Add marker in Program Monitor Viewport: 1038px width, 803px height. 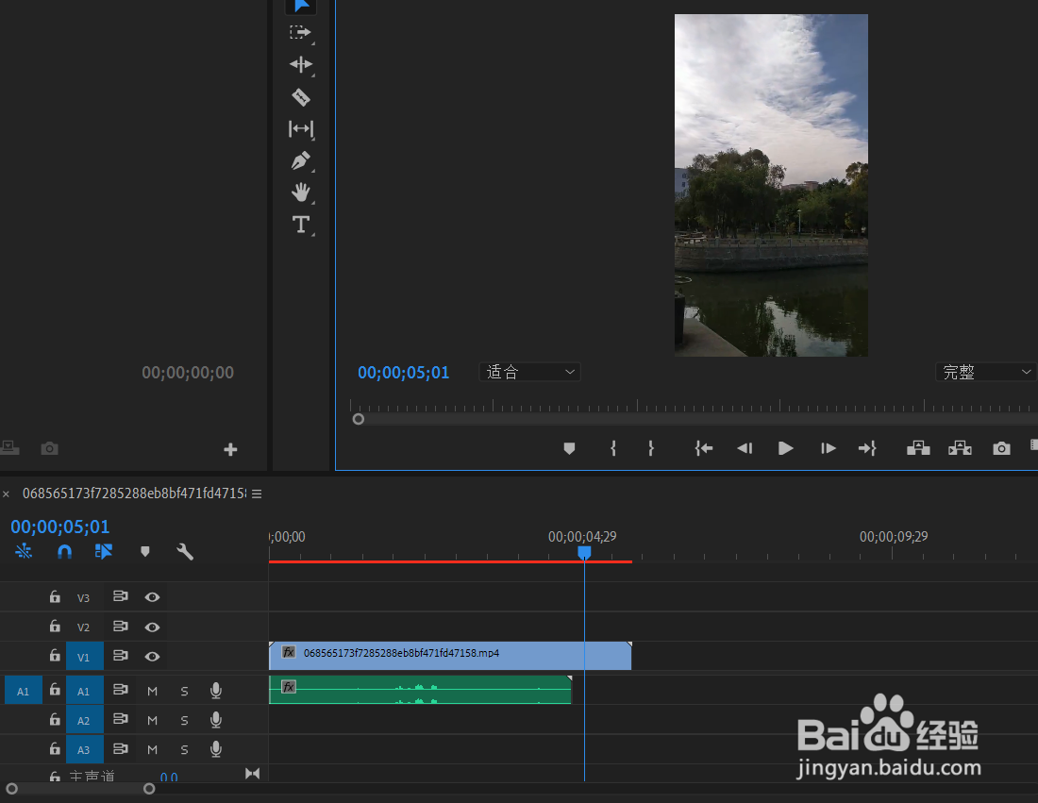pos(569,449)
